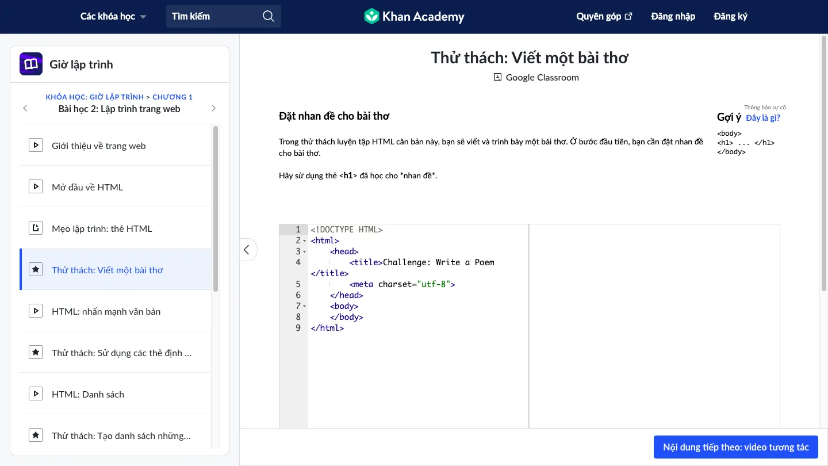Viewport: 828px width, 466px height.
Task: Click the video icon beside Giới thiệu về trang web
Action: [x=36, y=146]
